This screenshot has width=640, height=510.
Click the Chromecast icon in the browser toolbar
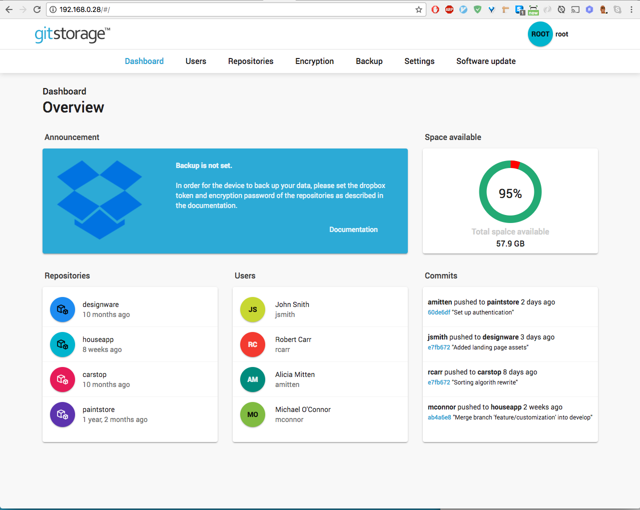tap(575, 9)
